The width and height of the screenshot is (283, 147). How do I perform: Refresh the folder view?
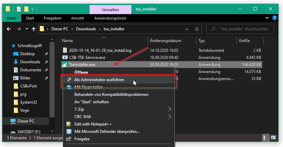(x=197, y=29)
